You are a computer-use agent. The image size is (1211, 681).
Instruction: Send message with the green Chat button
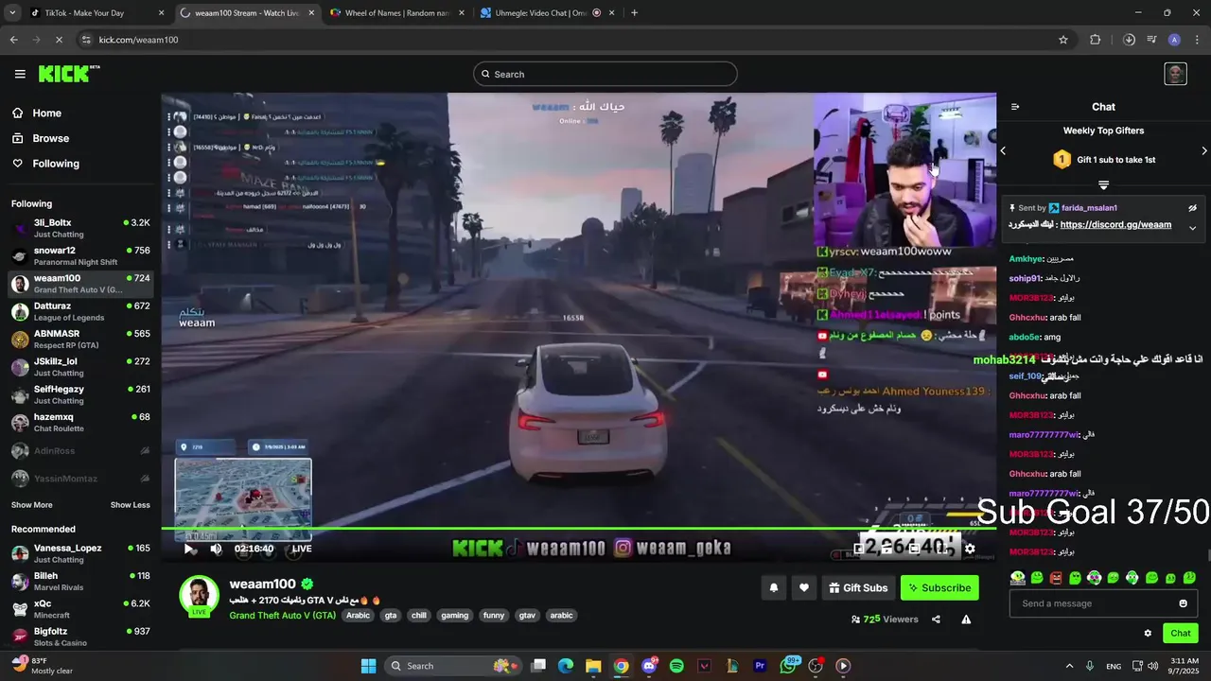pos(1181,634)
